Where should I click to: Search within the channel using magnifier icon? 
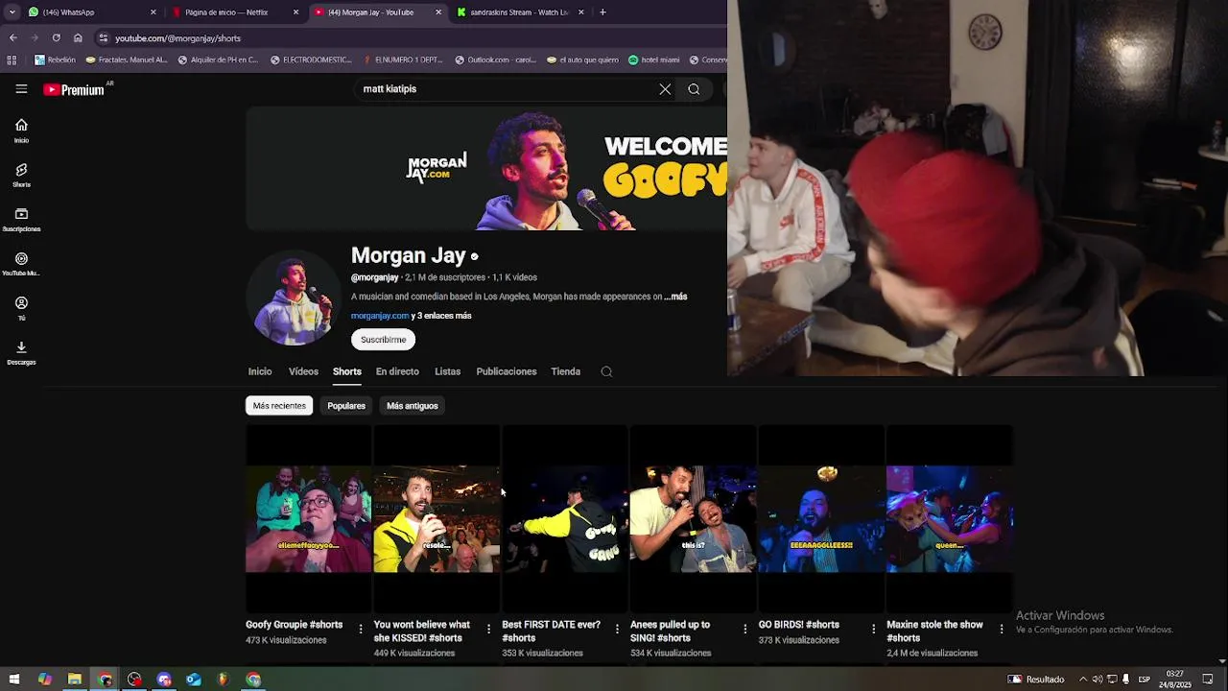click(x=606, y=371)
